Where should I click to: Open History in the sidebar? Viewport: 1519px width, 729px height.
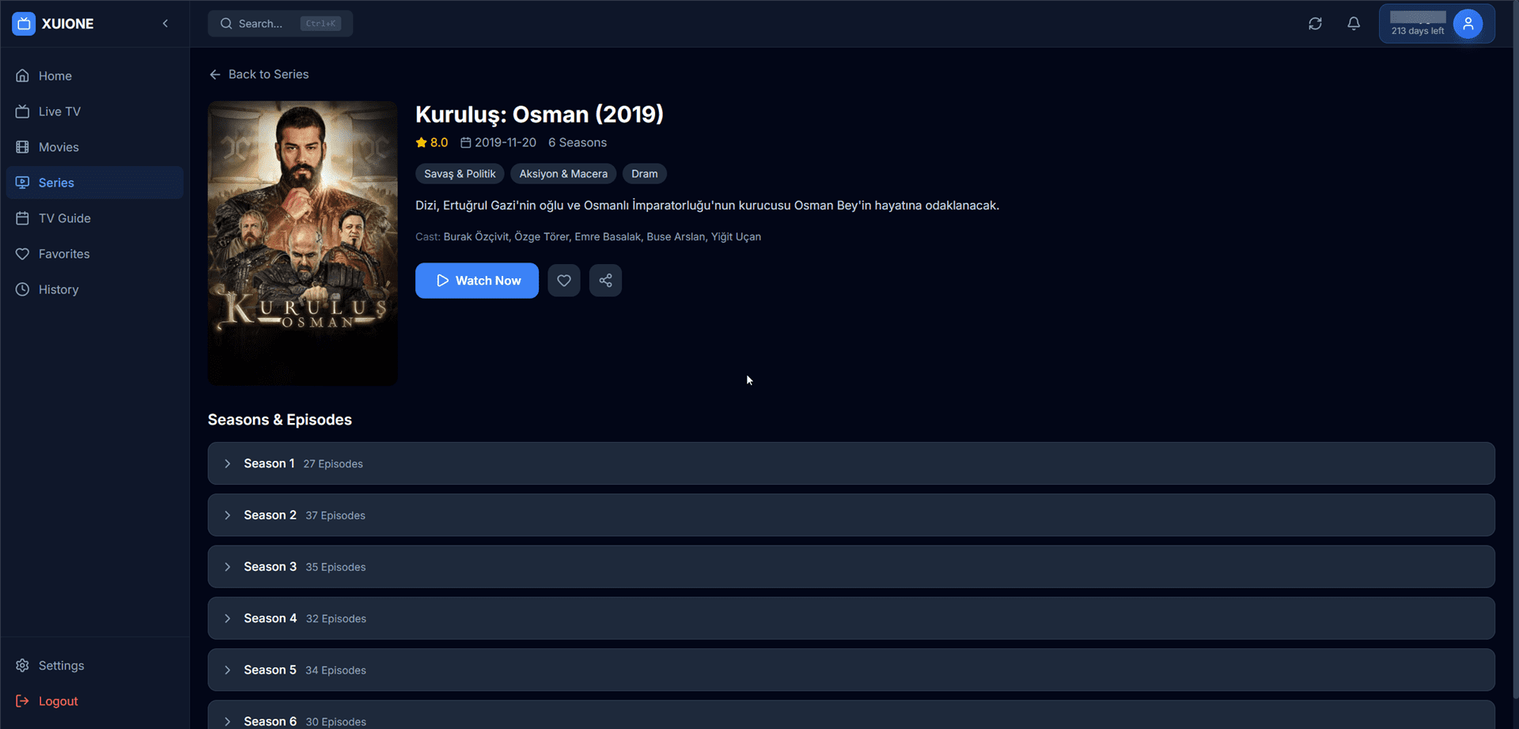[x=59, y=289]
